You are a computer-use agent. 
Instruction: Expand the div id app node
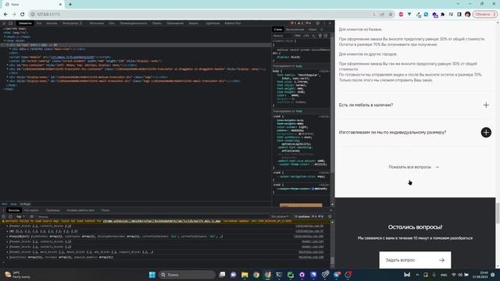8,45
